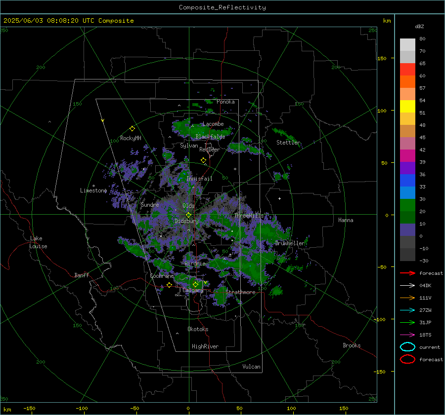Click the '18TS' legend text
The width and height of the screenshot is (445, 415).
point(425,335)
